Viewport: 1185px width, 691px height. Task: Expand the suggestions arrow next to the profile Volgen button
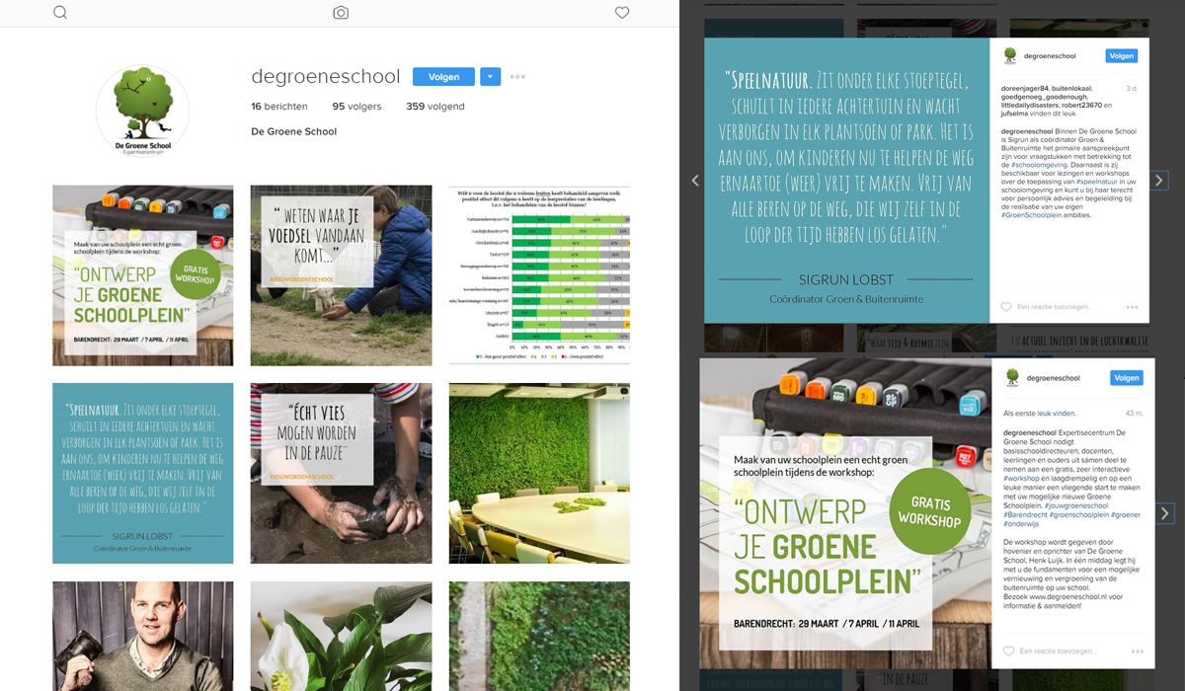point(490,77)
